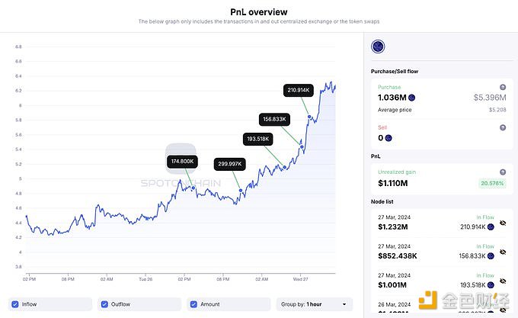The image size is (518, 318).
Task: Hide the $1.232M node from chart
Action: coord(503,225)
